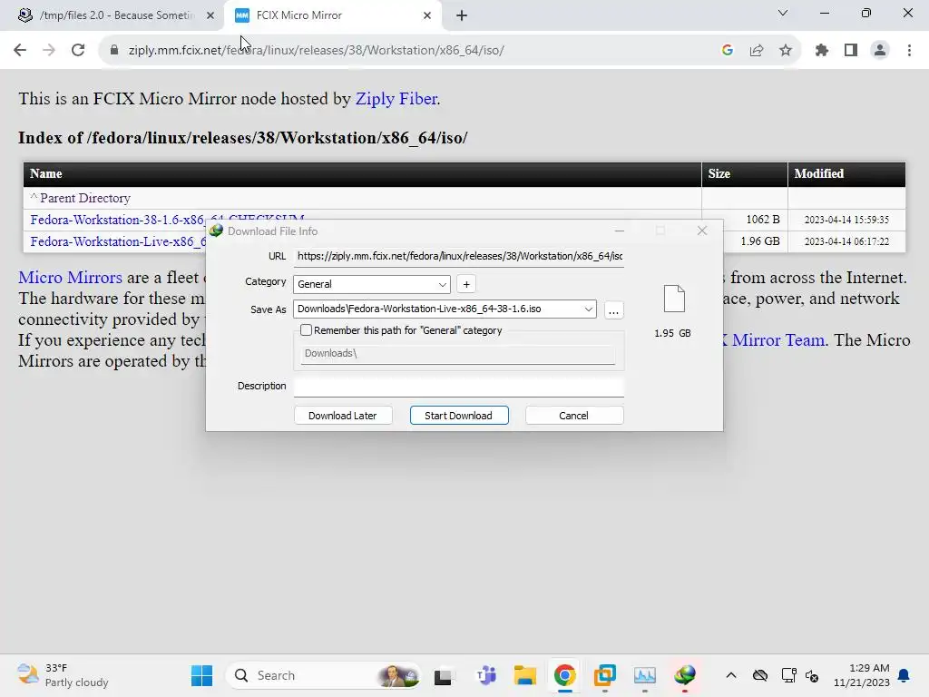This screenshot has height=697, width=929.
Task: Click the Google search icon in address bar
Action: tap(728, 51)
